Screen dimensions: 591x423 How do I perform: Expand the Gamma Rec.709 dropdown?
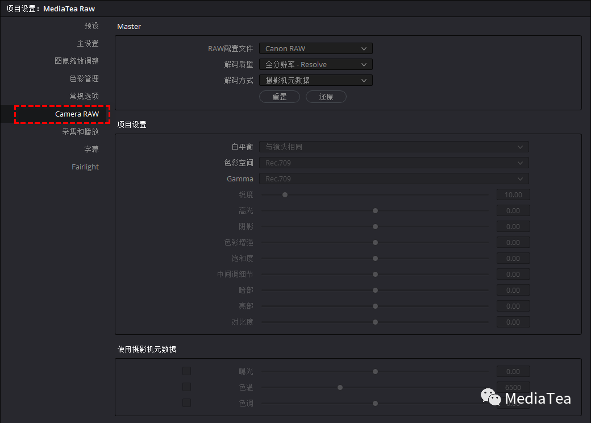(x=394, y=179)
